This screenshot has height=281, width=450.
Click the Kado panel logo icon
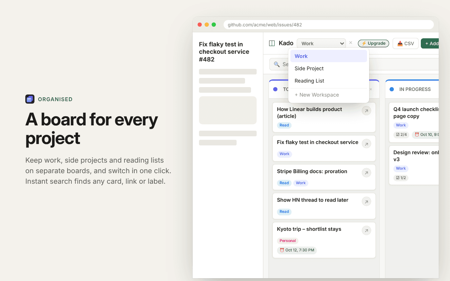coord(272,43)
